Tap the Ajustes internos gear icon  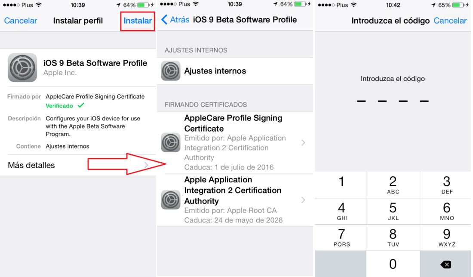(170, 71)
